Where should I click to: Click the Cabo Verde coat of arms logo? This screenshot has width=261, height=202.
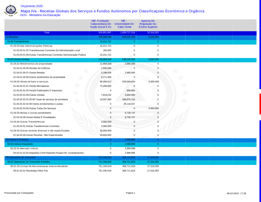pyautogui.click(x=11, y=10)
